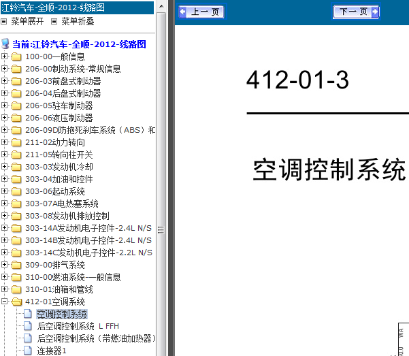
Task: Go to previous page with 上一页 button
Action: click(x=201, y=12)
